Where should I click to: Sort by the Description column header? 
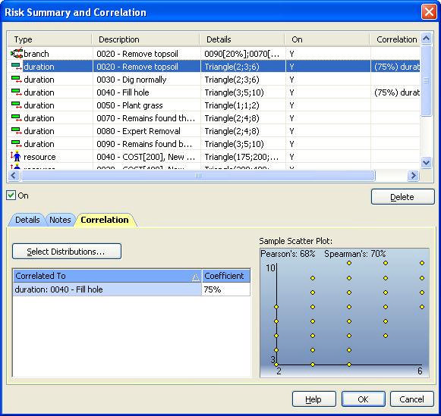coord(146,39)
